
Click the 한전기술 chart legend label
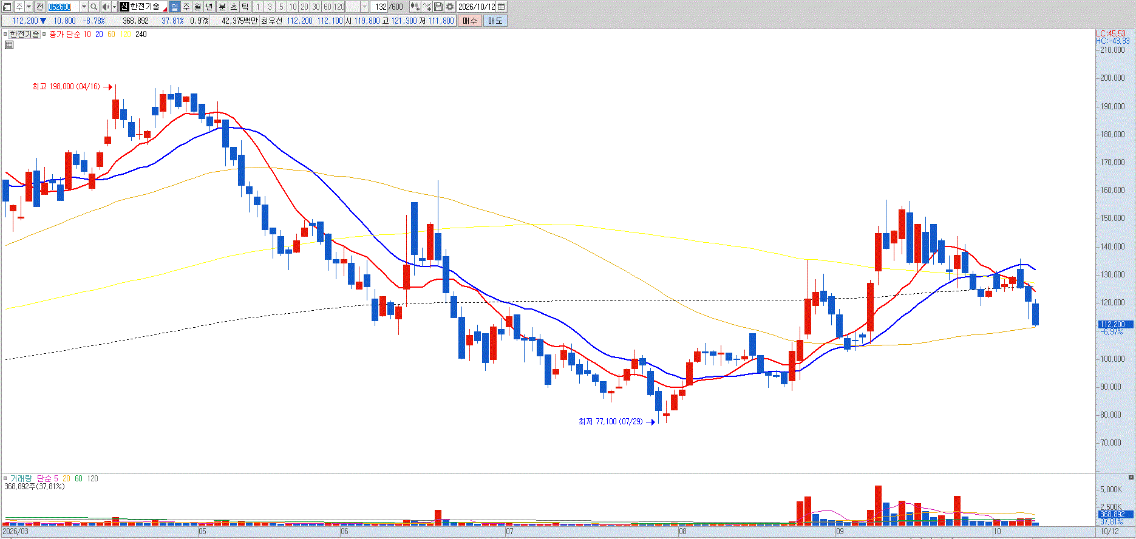[24, 35]
